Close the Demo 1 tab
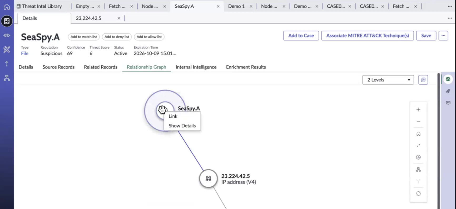The width and height of the screenshot is (456, 209). pyautogui.click(x=251, y=6)
